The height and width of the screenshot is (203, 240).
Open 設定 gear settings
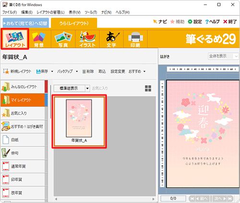(195, 22)
